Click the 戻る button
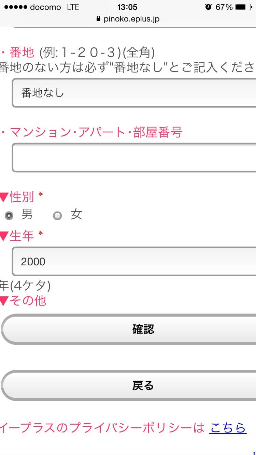This screenshot has width=256, height=455. pos(128,385)
